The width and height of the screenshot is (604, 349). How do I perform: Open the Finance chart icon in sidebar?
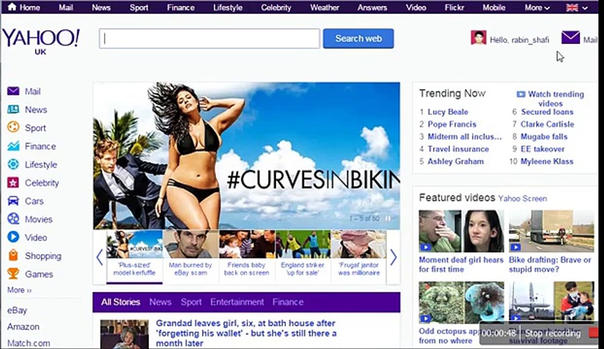pos(13,146)
